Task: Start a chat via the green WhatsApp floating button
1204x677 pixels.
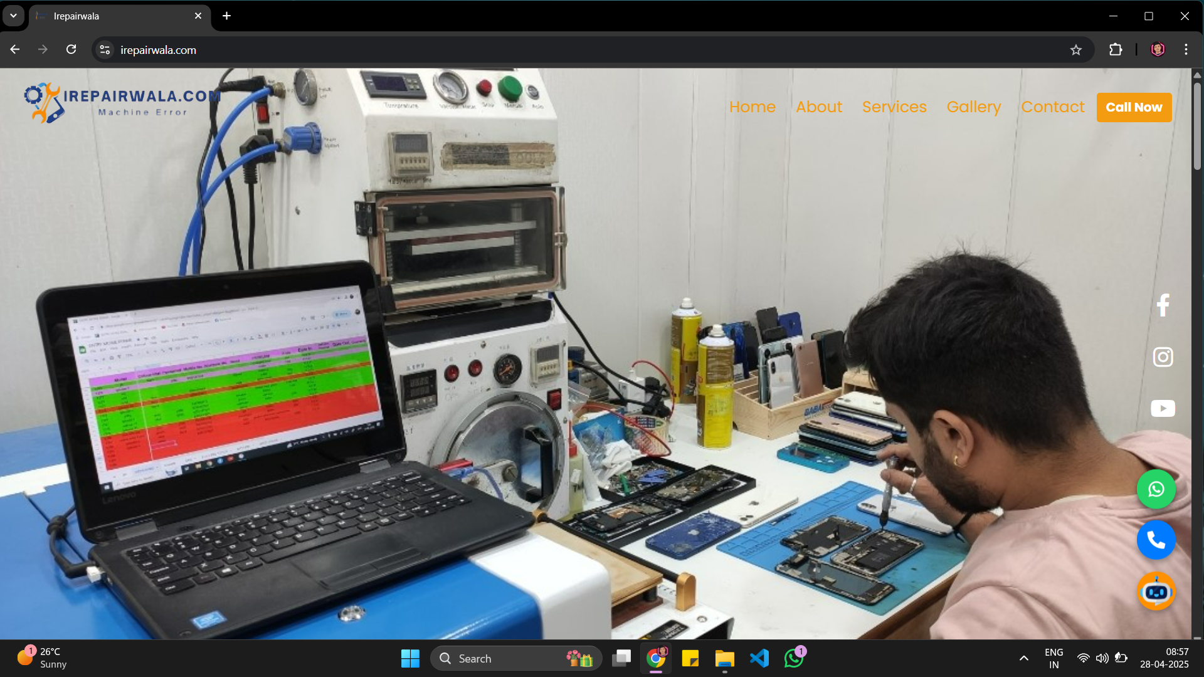Action: tap(1156, 489)
